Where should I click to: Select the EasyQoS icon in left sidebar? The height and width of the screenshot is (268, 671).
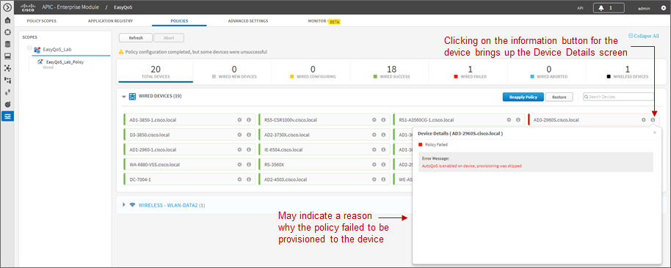pos(7,116)
